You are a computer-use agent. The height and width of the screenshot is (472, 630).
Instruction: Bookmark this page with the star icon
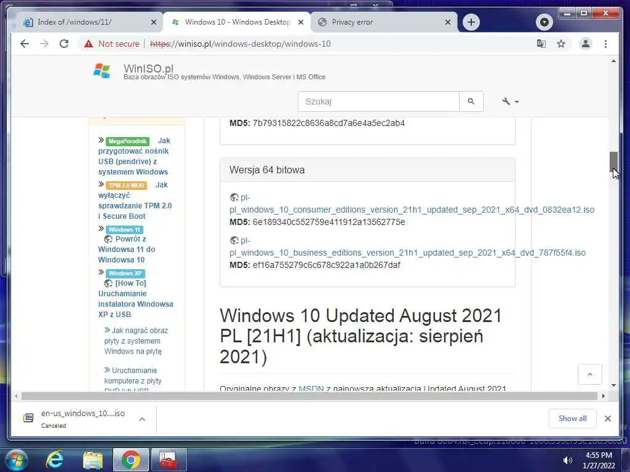pyautogui.click(x=561, y=44)
